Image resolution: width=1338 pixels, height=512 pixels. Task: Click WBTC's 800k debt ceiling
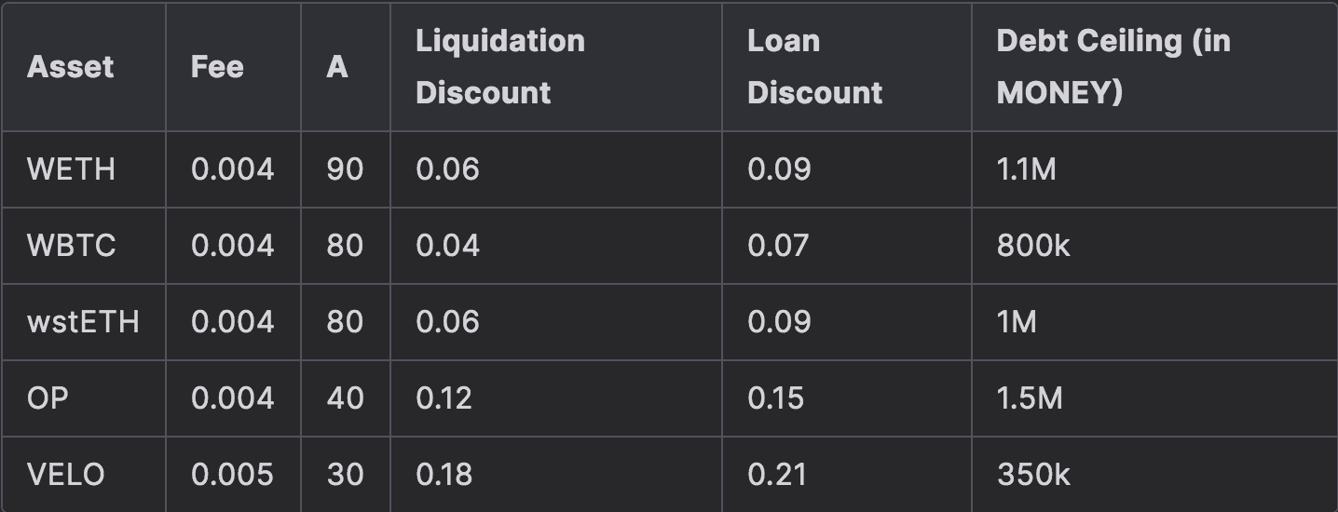pos(1033,246)
